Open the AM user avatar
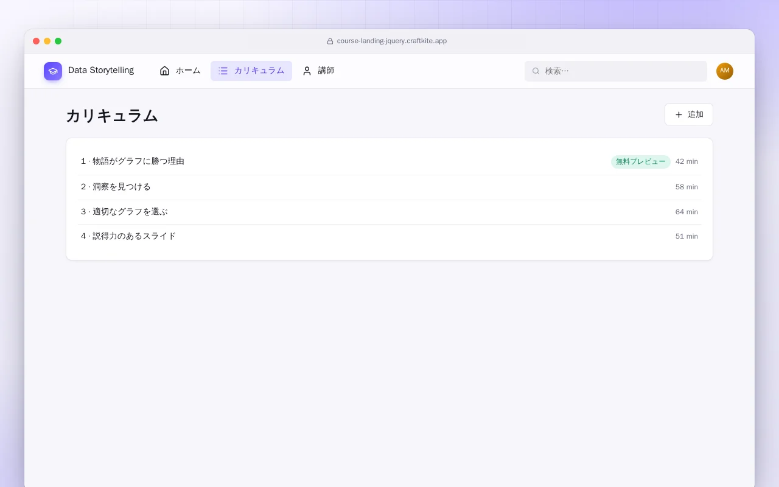Screen dimensions: 779x487 coord(725,71)
